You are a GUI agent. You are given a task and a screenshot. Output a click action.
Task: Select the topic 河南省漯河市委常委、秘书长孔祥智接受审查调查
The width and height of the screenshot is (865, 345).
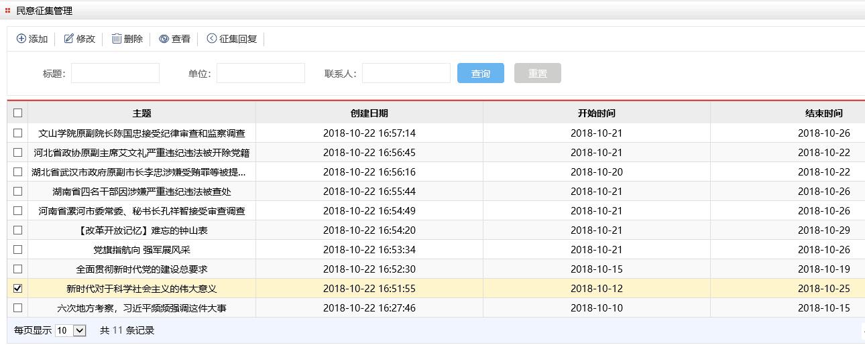142,211
